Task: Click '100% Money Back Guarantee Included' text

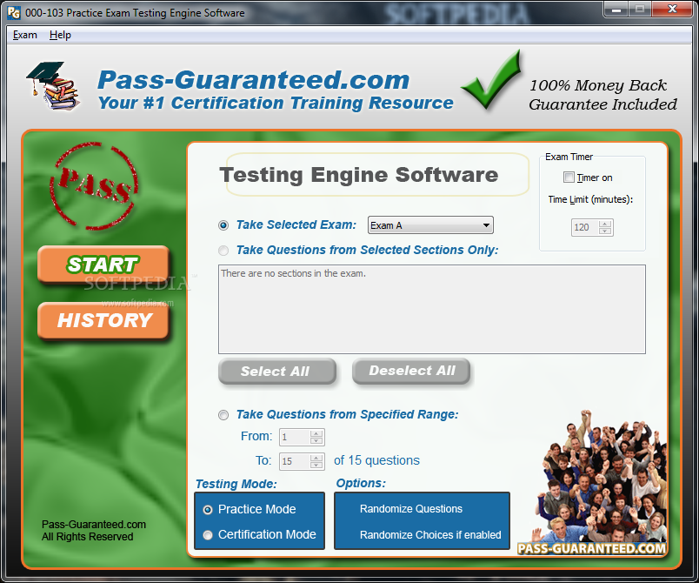Action: tap(602, 95)
